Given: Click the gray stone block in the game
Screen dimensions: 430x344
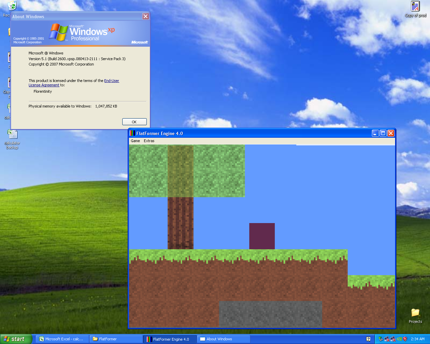Looking at the screenshot, I should (270, 314).
